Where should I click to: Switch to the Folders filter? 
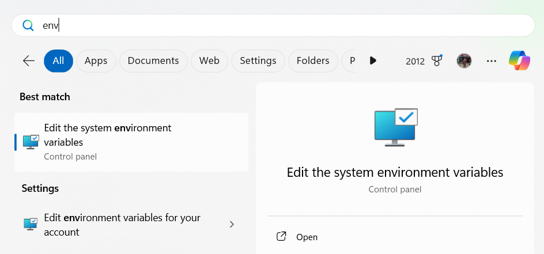coord(313,61)
